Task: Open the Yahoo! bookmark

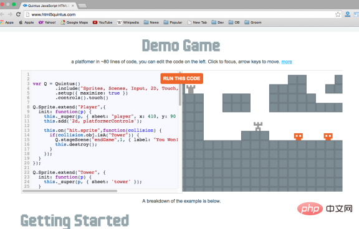Action: (x=47, y=22)
